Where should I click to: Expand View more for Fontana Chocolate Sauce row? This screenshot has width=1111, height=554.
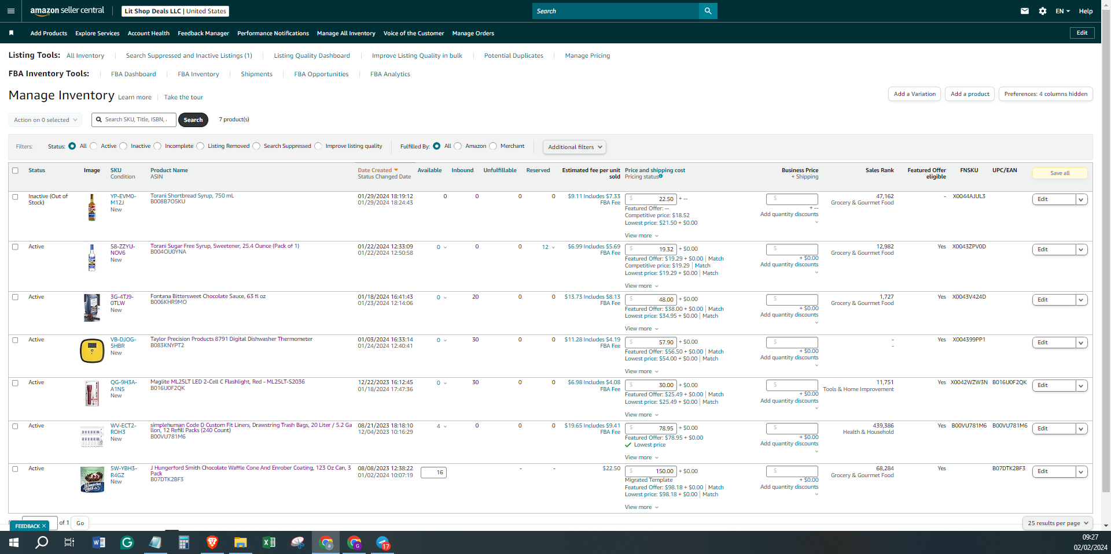642,329
